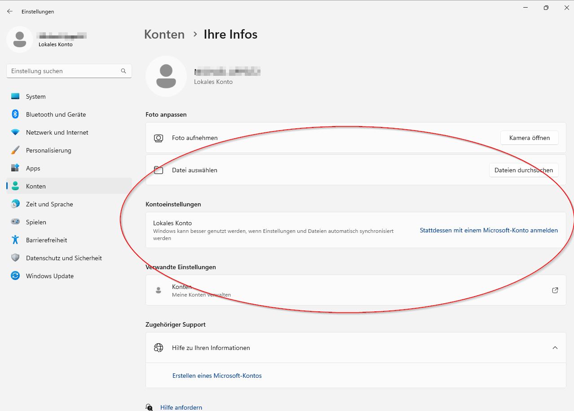
Task: Restore down the Einstellungen window
Action: [x=546, y=8]
